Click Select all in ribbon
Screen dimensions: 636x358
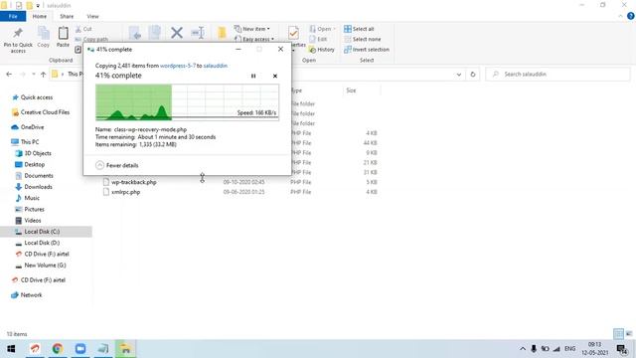(x=359, y=29)
